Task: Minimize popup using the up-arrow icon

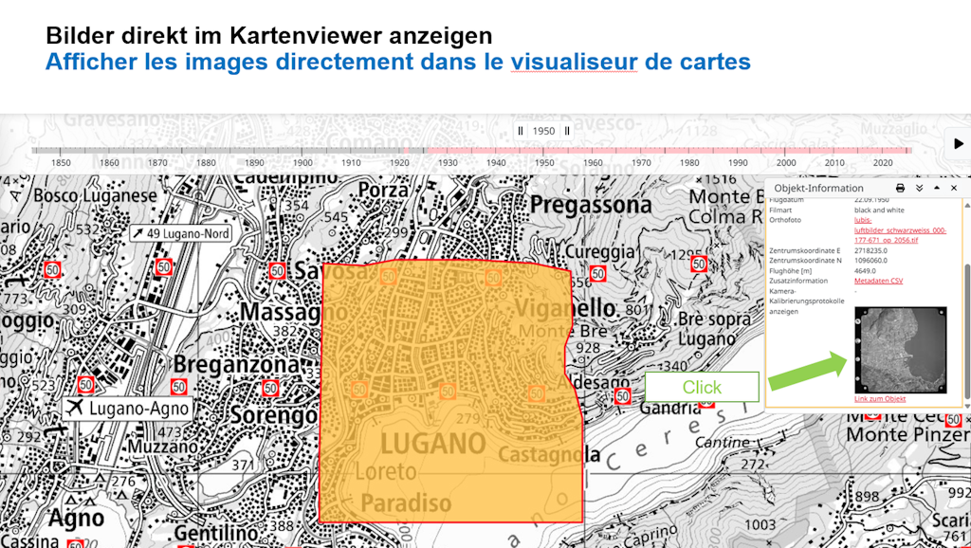Action: (x=937, y=189)
